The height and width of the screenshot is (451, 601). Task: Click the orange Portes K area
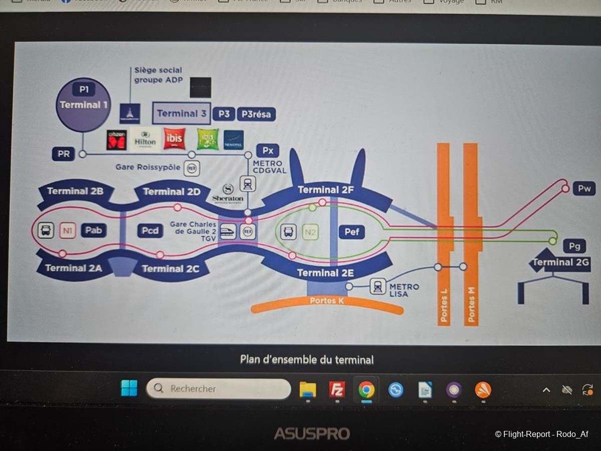[327, 303]
